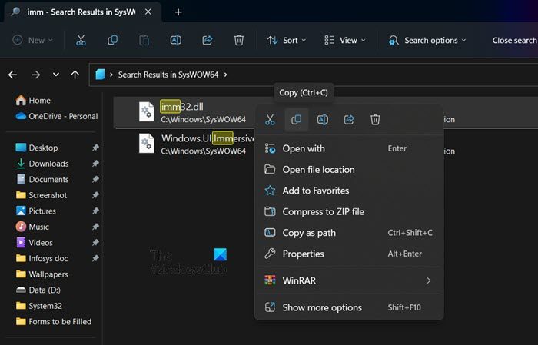Open Home in the sidebar

point(33,100)
